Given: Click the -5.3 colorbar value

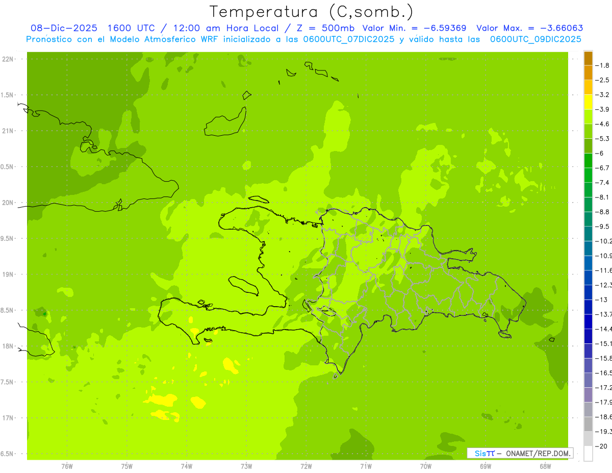Looking at the screenshot, I should 602,138.
